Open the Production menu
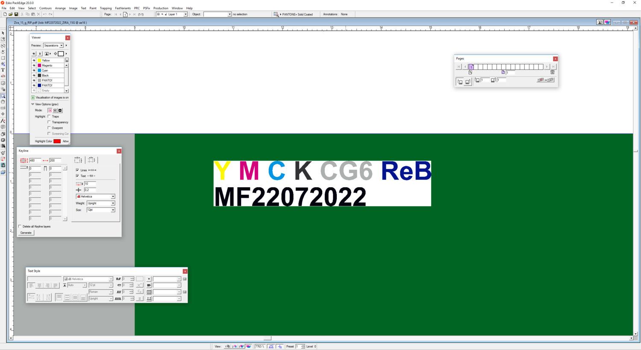The width and height of the screenshot is (641, 350). tap(161, 8)
